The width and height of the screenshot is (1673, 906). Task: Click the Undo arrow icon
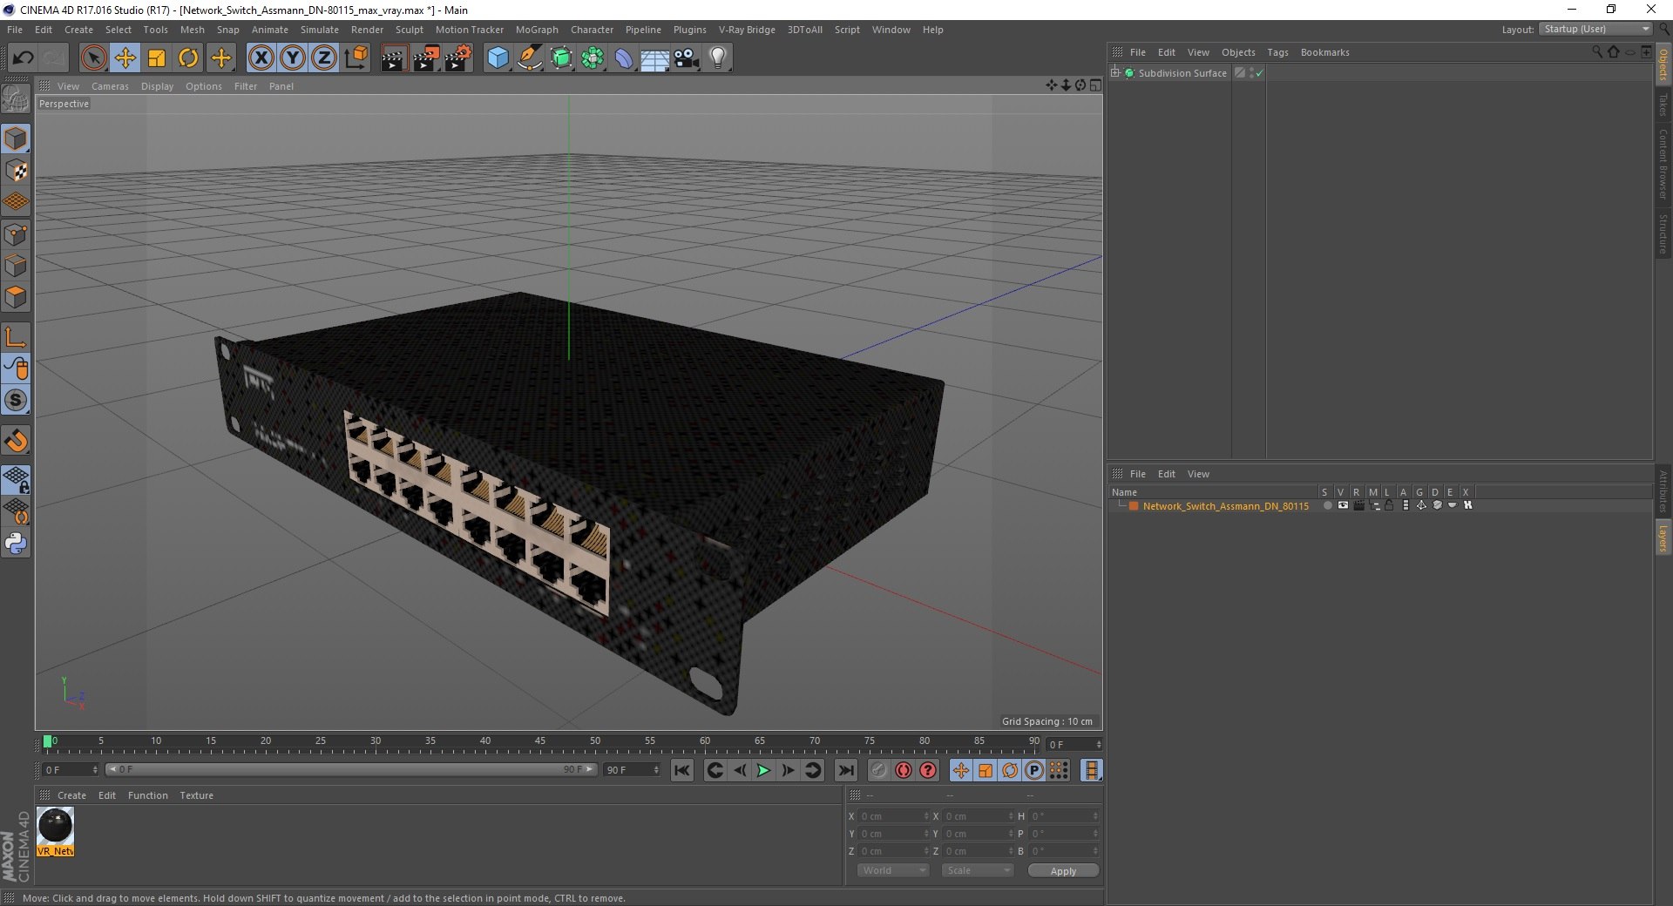tap(23, 58)
